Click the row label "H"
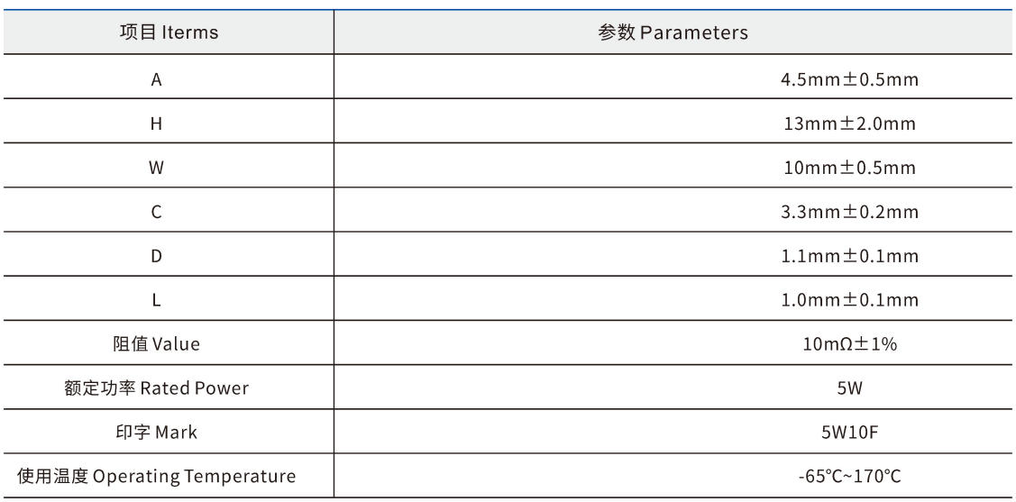Image resolution: width=1016 pixels, height=502 pixels. (x=156, y=123)
